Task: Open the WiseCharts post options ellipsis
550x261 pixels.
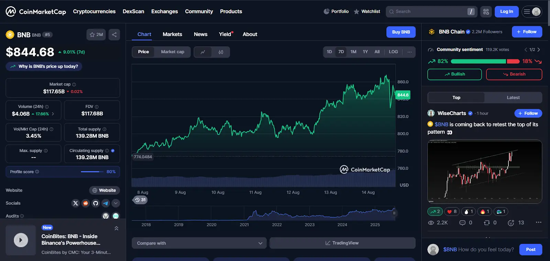Action: click(x=538, y=223)
